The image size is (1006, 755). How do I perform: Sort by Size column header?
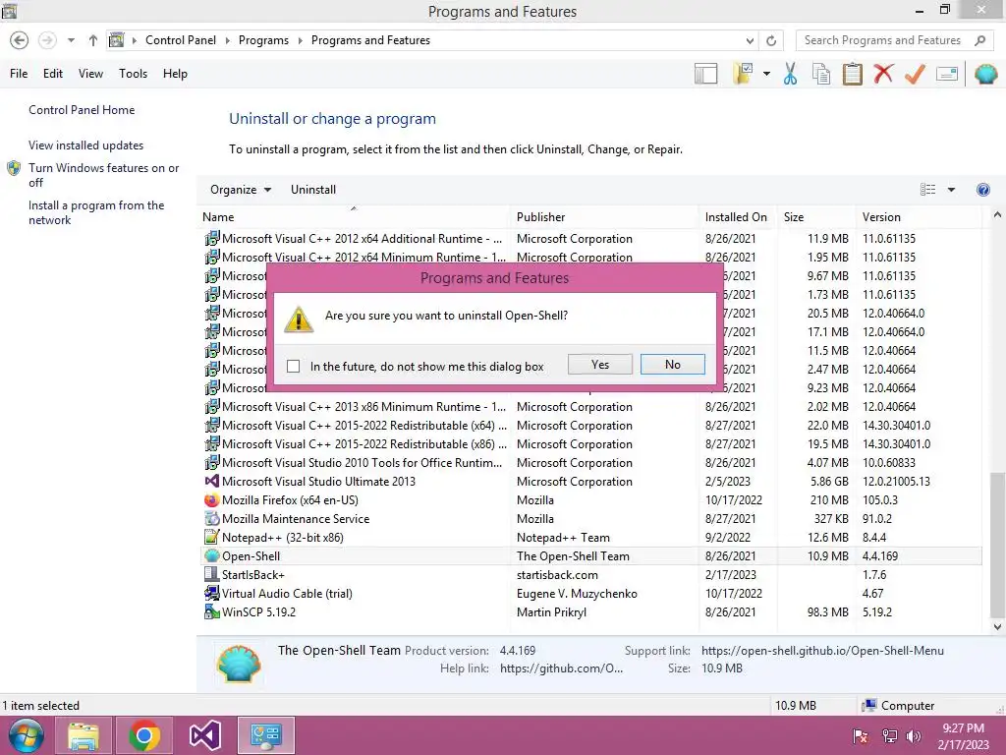pos(816,217)
